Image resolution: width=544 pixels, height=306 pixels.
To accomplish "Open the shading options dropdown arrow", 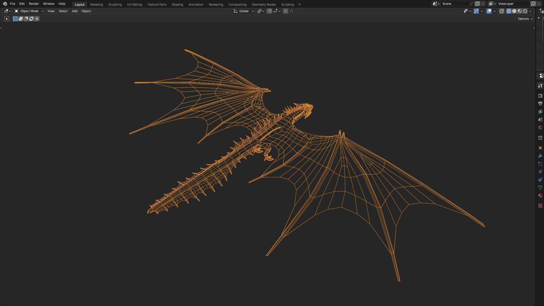I will pyautogui.click(x=530, y=11).
